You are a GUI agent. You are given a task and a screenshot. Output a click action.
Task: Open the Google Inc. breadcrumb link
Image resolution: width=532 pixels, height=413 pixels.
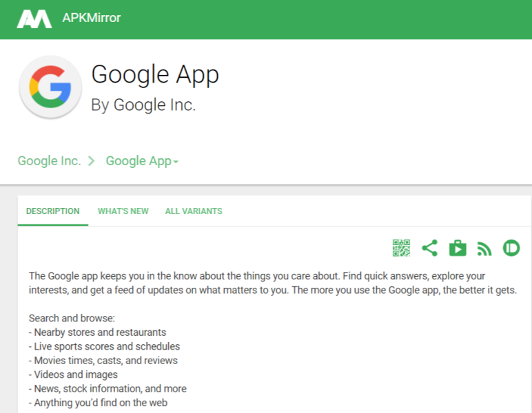click(x=49, y=161)
